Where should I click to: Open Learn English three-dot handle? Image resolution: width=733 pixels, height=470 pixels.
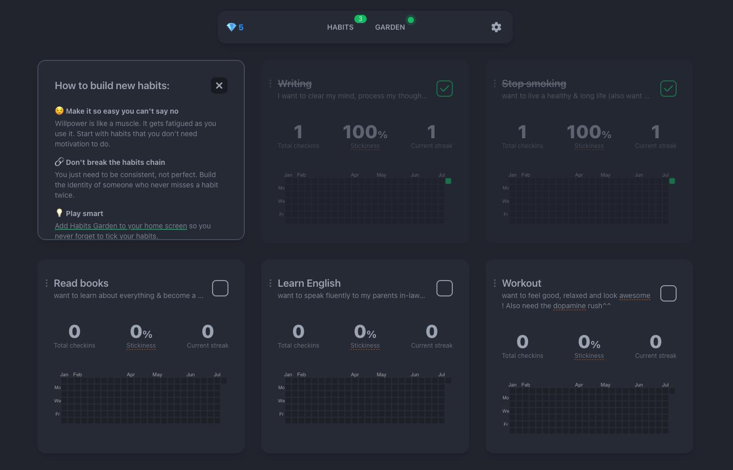click(x=270, y=283)
